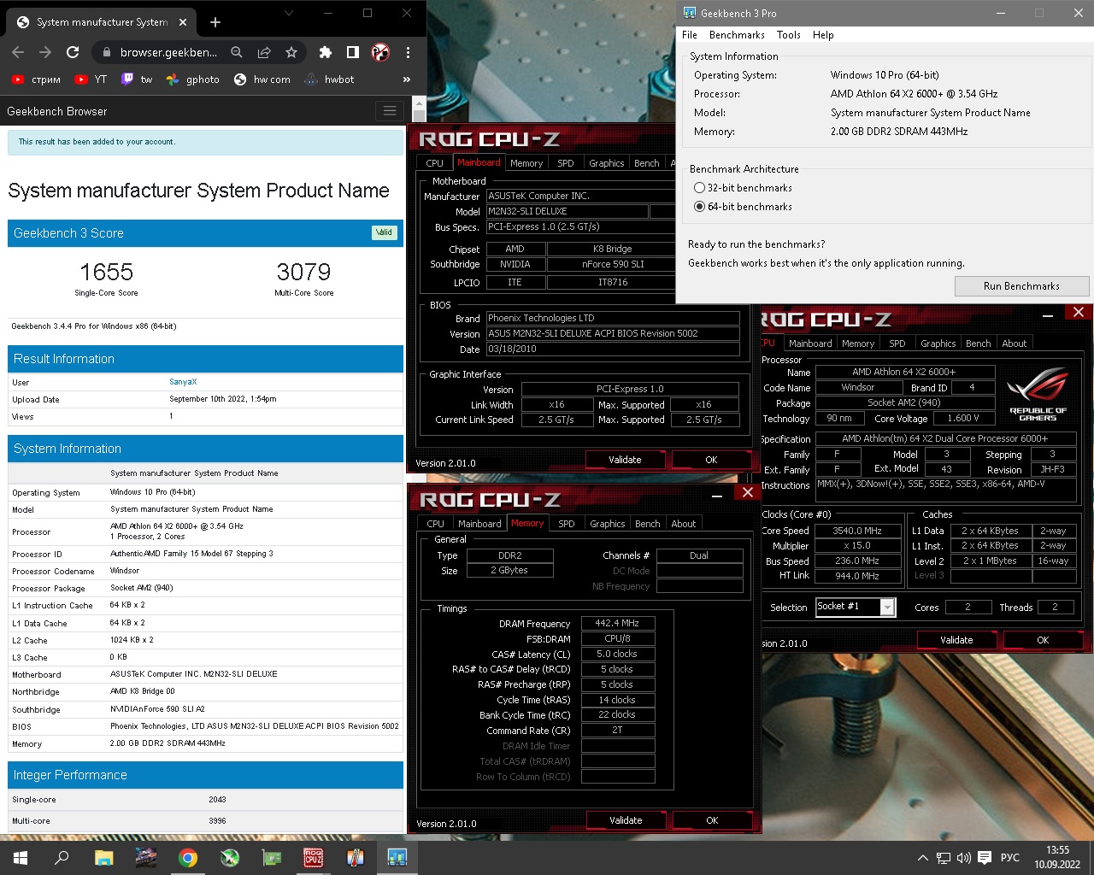Open the taskbar clock and date
The width and height of the screenshot is (1094, 875).
click(x=1057, y=857)
